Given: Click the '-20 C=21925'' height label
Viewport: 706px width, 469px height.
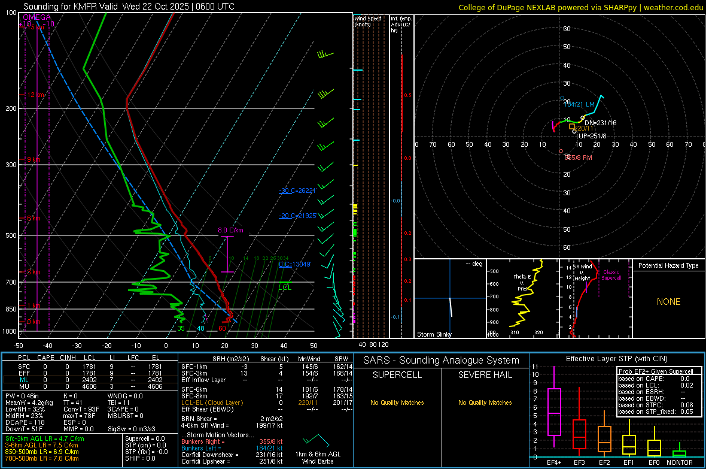Looking at the screenshot, I should 298,216.
